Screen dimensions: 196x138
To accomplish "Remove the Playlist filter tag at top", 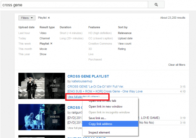I will (49, 18).
